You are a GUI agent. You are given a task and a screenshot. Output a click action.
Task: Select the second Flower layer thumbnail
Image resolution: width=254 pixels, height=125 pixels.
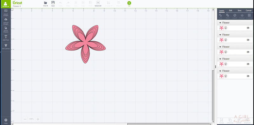(221, 40)
